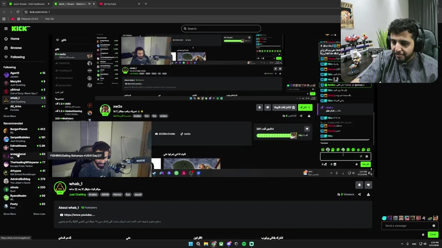Open the New Tab bookmark
Image resolution: width=442 pixels, height=248 pixels.
click(49, 19)
